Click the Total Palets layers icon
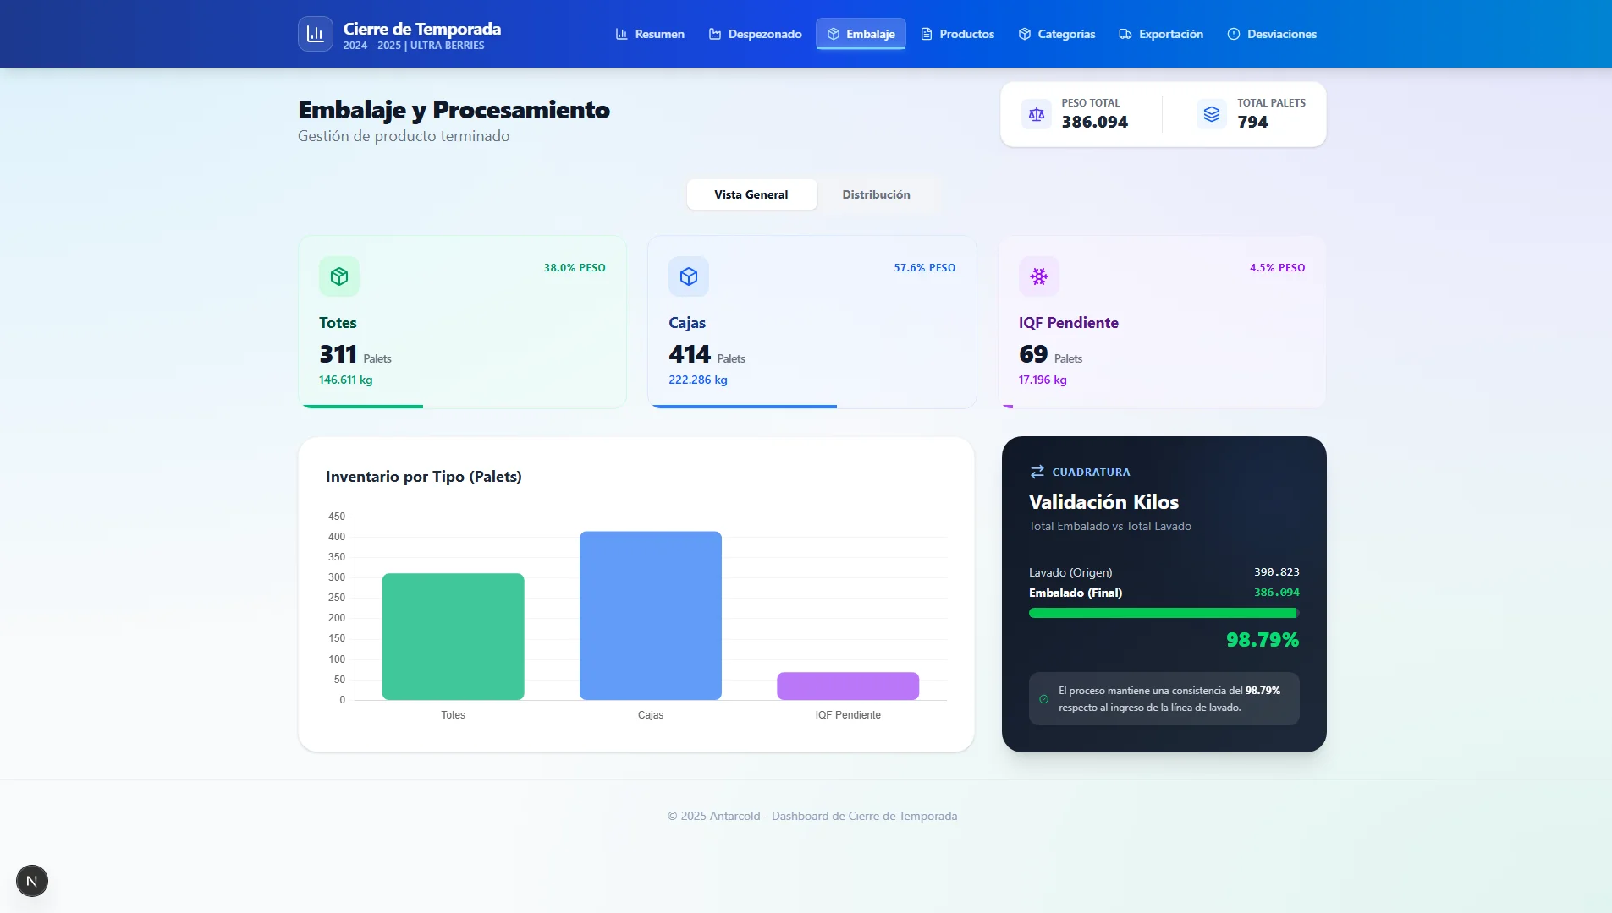The height and width of the screenshot is (913, 1612). (x=1212, y=114)
